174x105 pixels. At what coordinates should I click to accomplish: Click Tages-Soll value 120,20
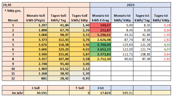(x=58, y=49)
